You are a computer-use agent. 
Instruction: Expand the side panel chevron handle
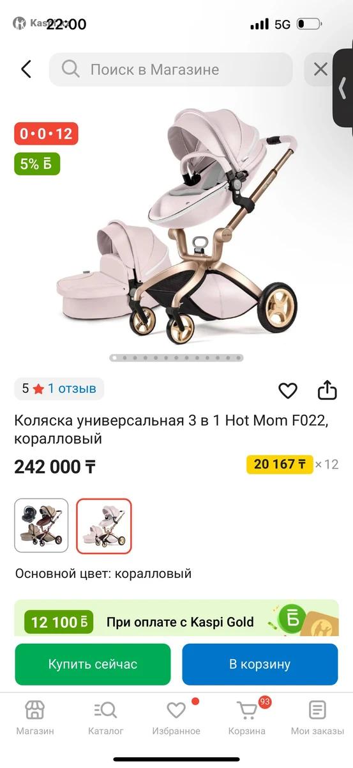point(343,88)
